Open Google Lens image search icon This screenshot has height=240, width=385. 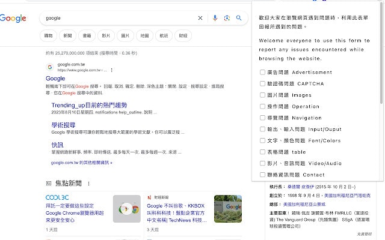[227, 18]
